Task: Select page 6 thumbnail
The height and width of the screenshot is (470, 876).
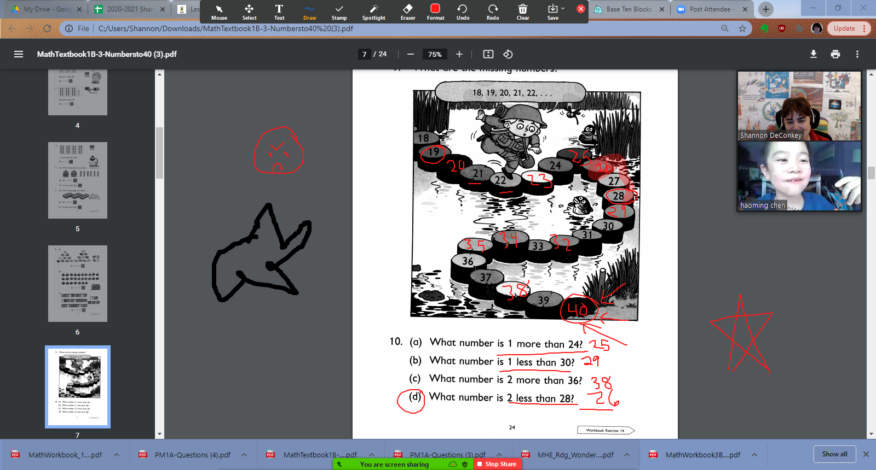Action: click(77, 284)
